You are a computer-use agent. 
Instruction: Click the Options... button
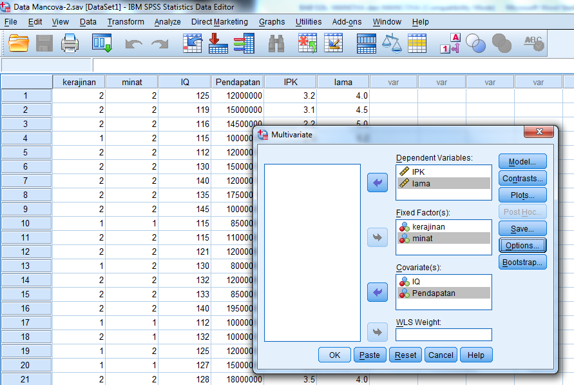pos(522,245)
